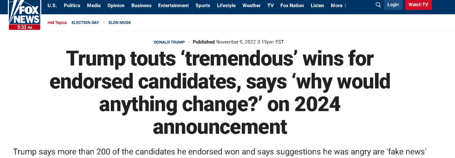
Task: Click the Login button
Action: pyautogui.click(x=393, y=5)
